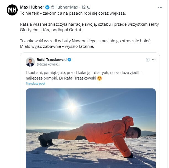Click the smiling emoji in quoted post
The height and width of the screenshot is (168, 169).
[x=100, y=78]
